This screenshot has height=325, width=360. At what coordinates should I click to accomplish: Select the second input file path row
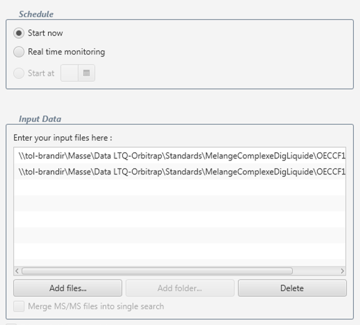coord(180,172)
